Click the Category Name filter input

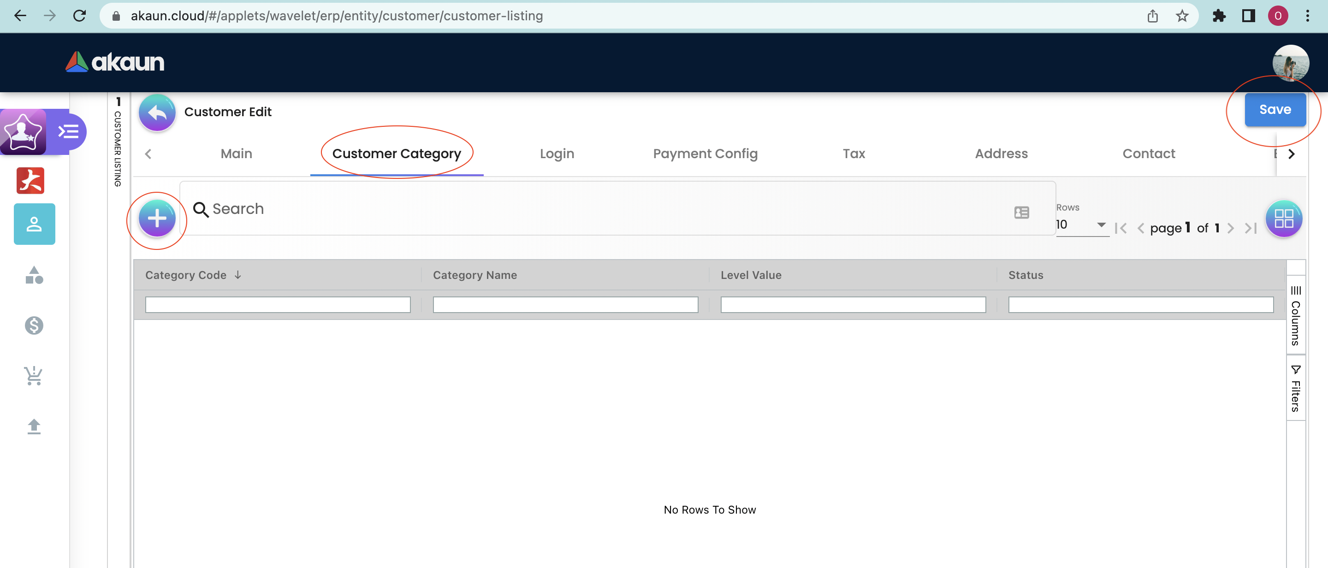pos(565,305)
